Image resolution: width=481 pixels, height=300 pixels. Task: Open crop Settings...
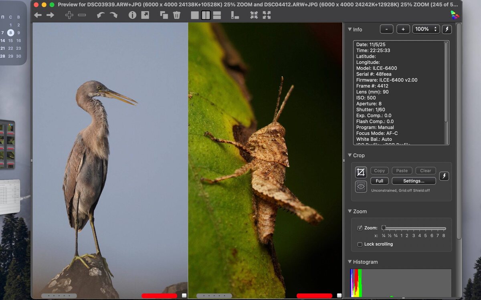pyautogui.click(x=414, y=181)
